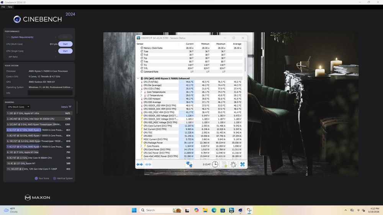
Task: Click HWiNFO blue X close-sensors icon
Action: click(x=242, y=164)
